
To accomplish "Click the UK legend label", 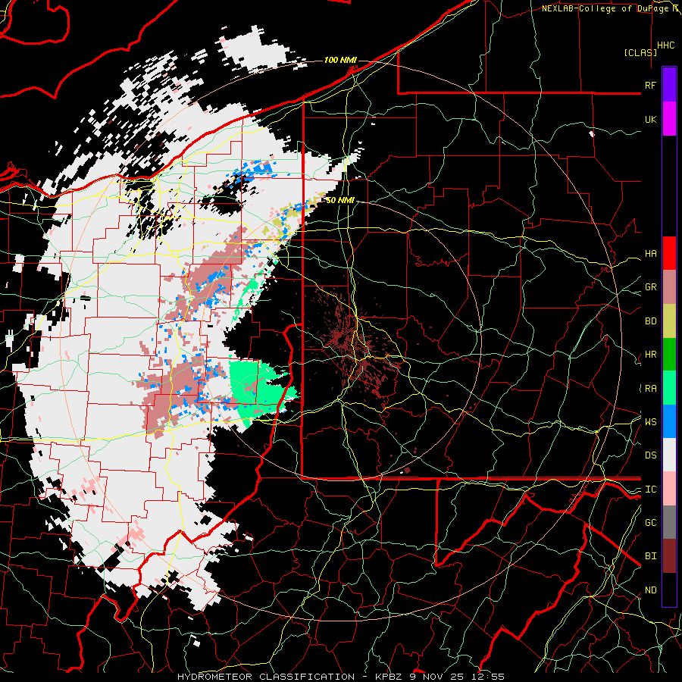I will pos(650,119).
